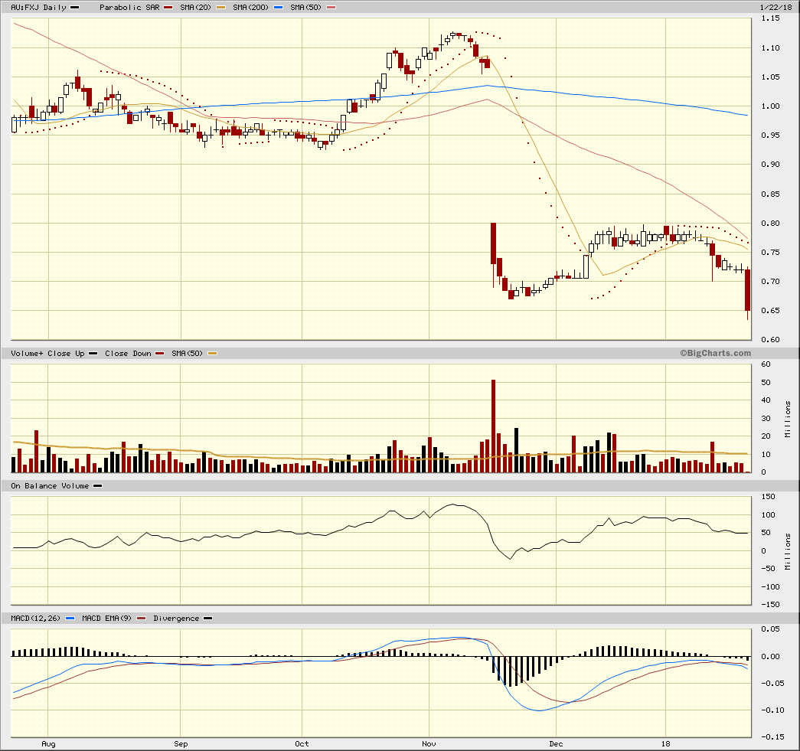
Task: Click the MACD EMA(9) legend label
Action: pyautogui.click(x=106, y=618)
